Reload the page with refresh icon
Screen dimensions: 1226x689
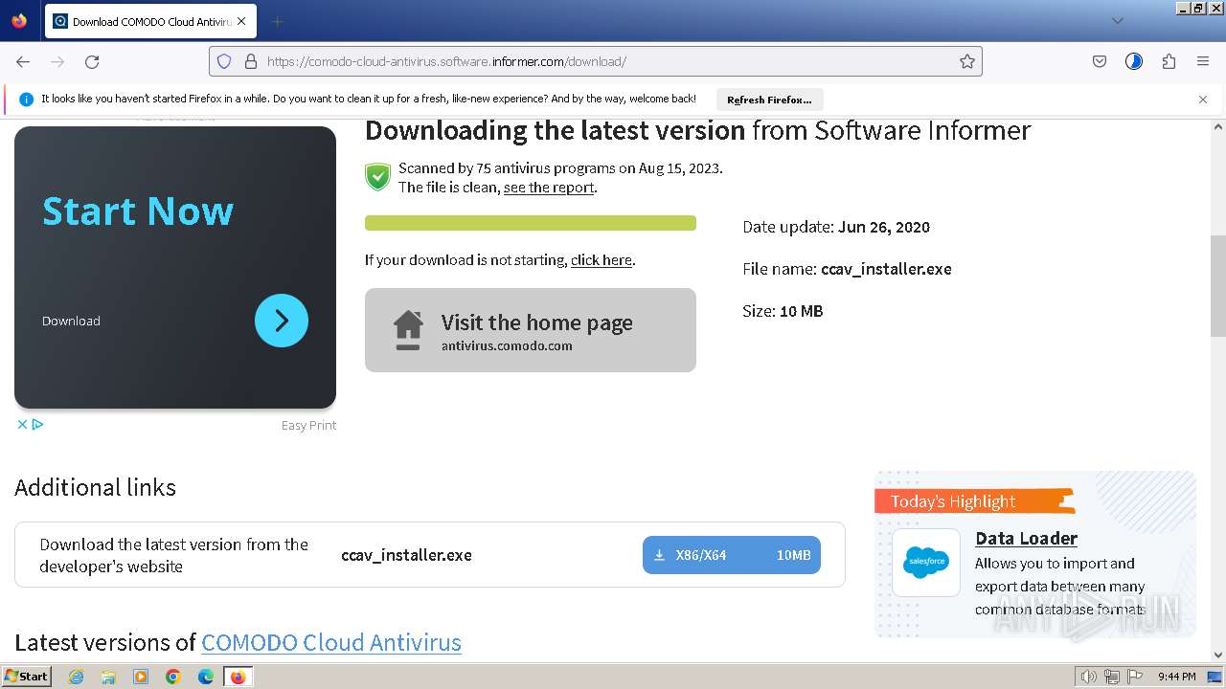point(92,61)
